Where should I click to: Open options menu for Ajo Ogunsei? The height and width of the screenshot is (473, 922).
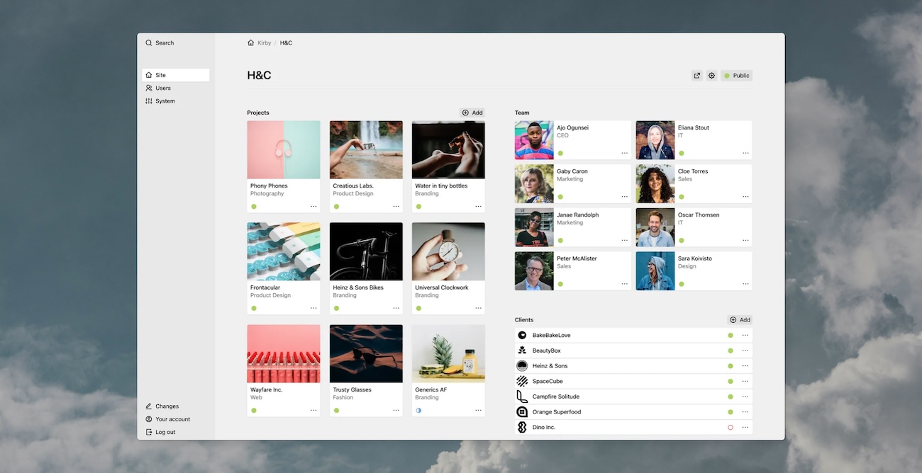click(624, 153)
